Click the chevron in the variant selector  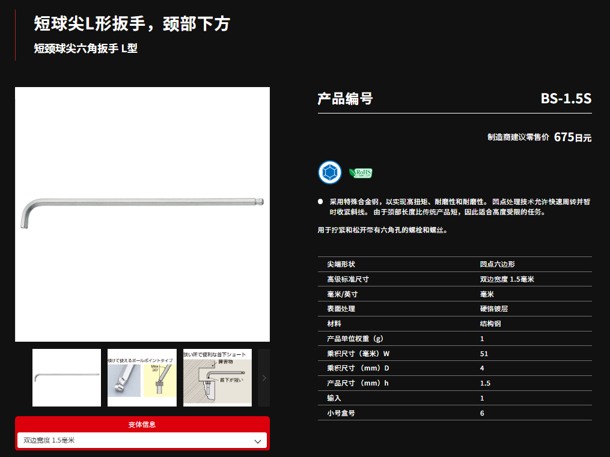tap(258, 441)
